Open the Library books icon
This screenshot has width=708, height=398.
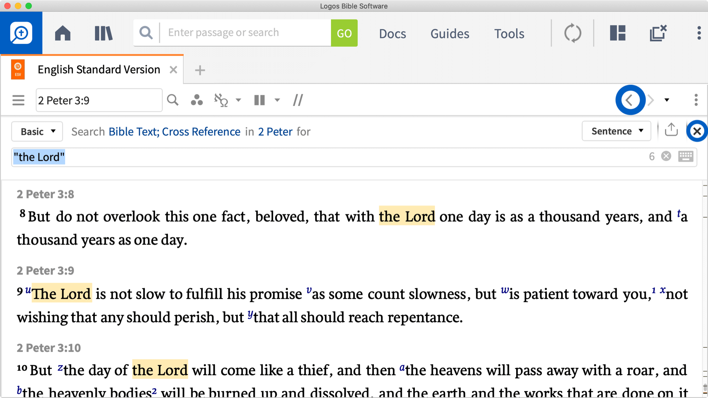[103, 33]
